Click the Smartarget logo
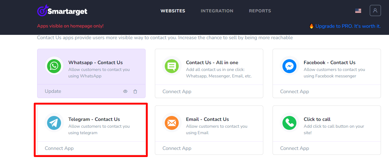Image resolution: width=389 pixels, height=161 pixels. (x=62, y=11)
